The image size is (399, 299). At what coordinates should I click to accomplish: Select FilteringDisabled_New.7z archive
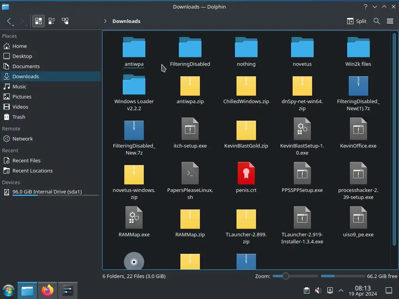pyautogui.click(x=134, y=137)
